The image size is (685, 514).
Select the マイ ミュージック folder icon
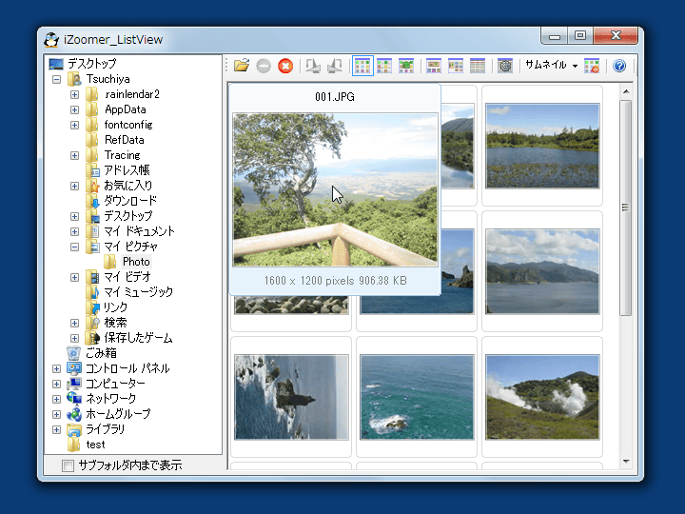coord(92,292)
